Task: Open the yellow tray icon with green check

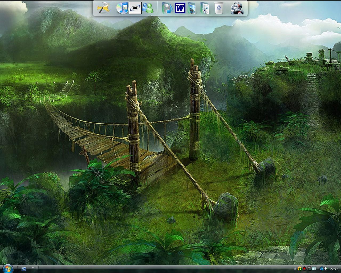Action: 300,269
